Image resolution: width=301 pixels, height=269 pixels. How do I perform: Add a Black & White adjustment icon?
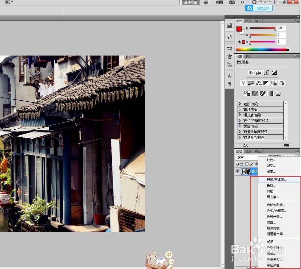coord(266,83)
